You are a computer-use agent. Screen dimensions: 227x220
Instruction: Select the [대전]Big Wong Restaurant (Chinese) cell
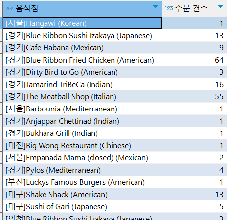83,145
